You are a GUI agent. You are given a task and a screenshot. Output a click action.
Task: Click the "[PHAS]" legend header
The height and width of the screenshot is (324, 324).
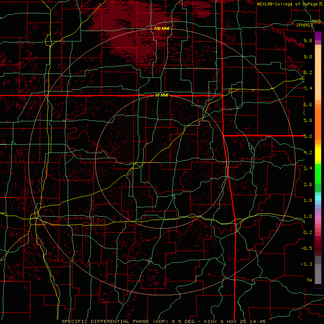[x=304, y=25]
